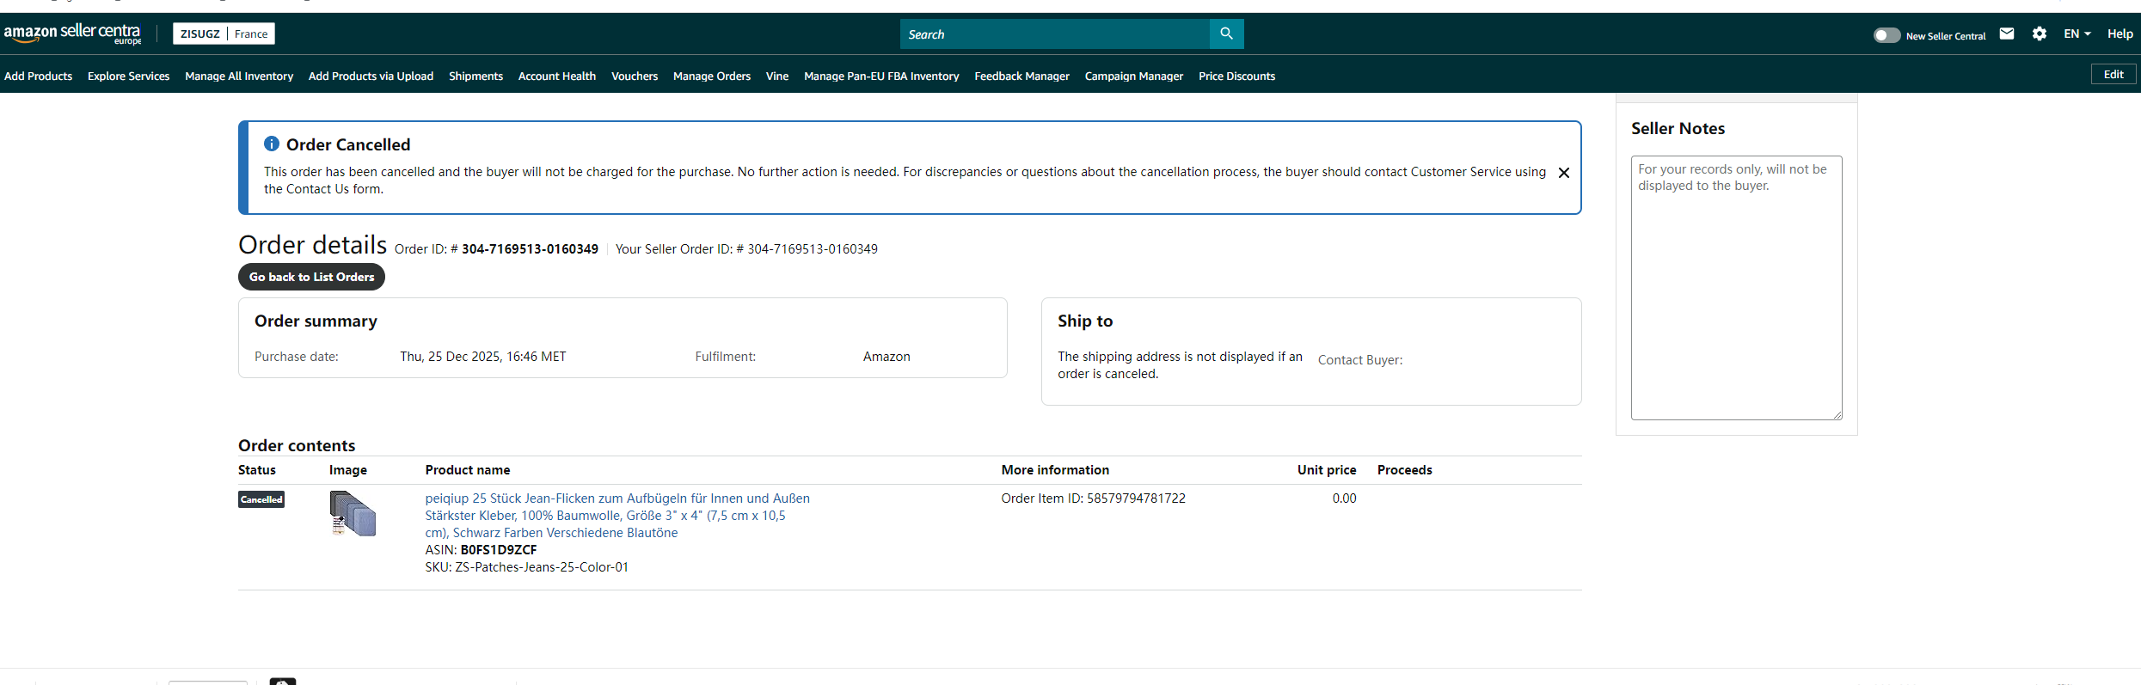Open the ZISUGZ France marketplace switcher
2141x685 pixels.
tap(224, 34)
